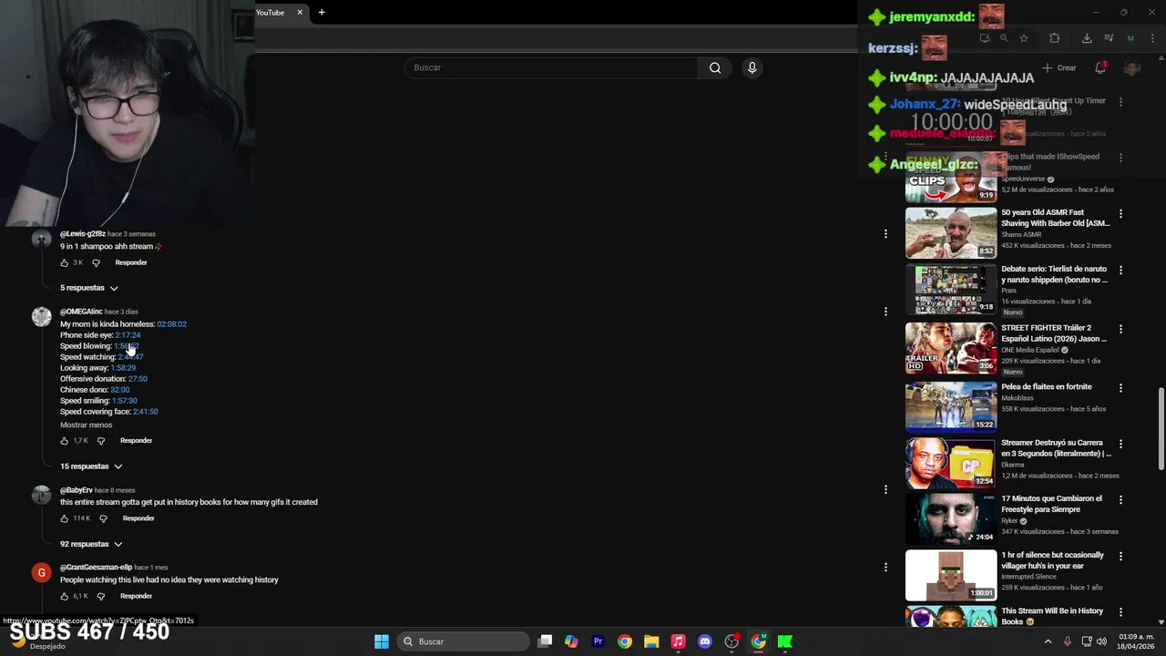The width and height of the screenshot is (1166, 656).
Task: Reply to @BabyErv with Responder
Action: 138,518
